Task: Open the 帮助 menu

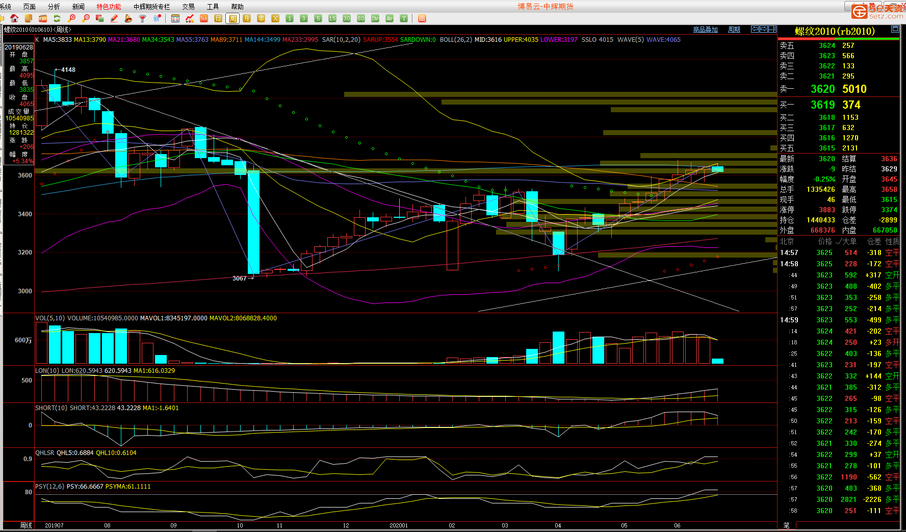Action: point(238,7)
